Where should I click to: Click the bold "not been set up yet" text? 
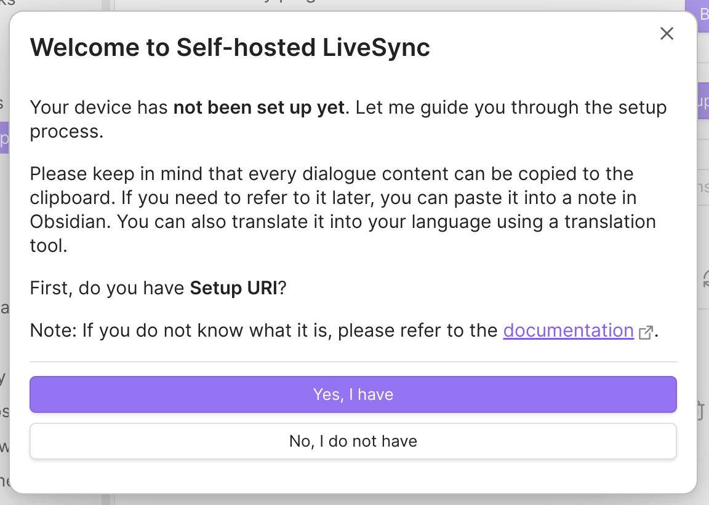tap(260, 108)
